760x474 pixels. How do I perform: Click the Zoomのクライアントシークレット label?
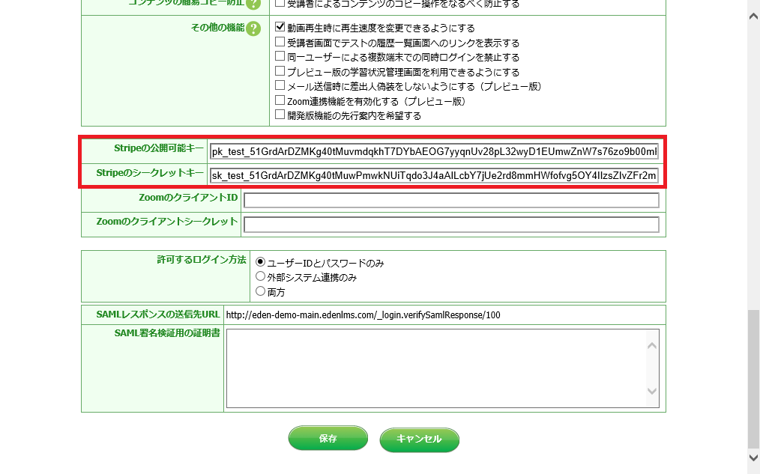coord(167,222)
